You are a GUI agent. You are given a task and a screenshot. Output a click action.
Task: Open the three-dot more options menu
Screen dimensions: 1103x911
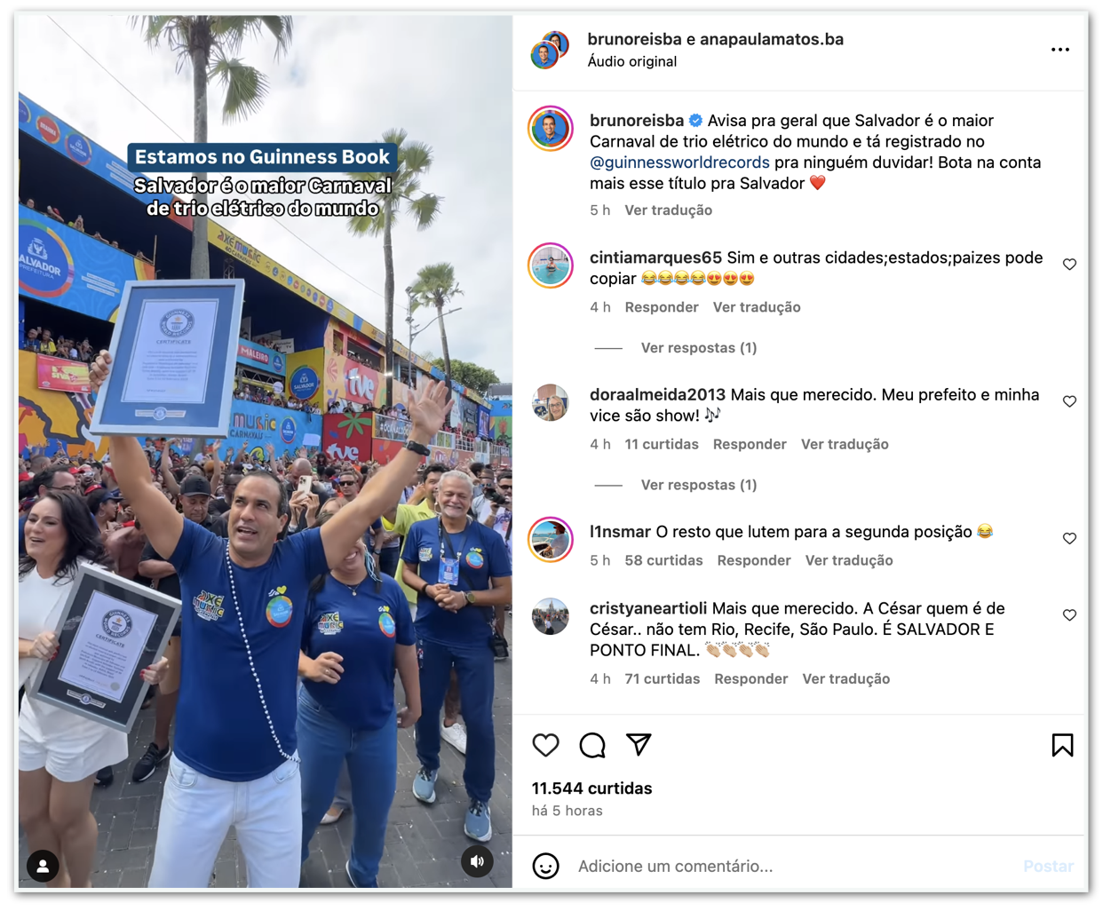pyautogui.click(x=1060, y=50)
